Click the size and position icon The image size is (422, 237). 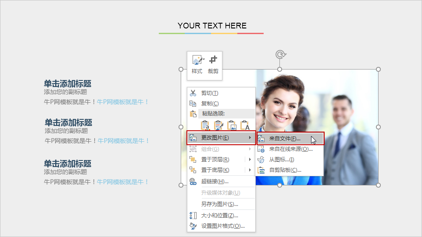pyautogui.click(x=193, y=216)
